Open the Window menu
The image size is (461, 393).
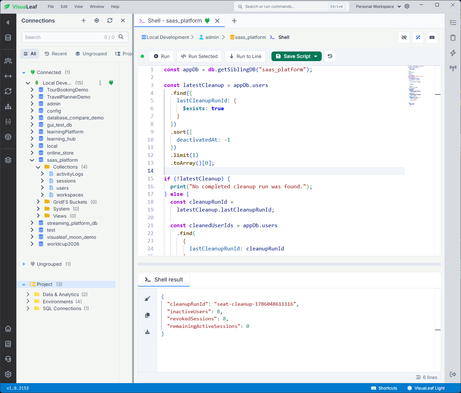[x=97, y=6]
